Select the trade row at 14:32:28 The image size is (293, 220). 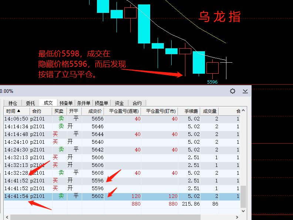(x=122, y=173)
